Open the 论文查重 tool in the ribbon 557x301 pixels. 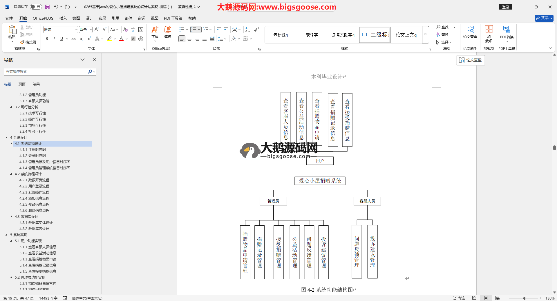pyautogui.click(x=470, y=32)
